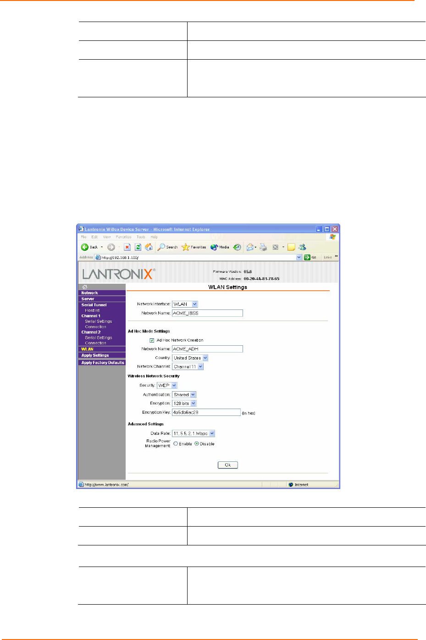426x640 pixels.
Task: Open the yellow Discuss note icon
Action: 291,247
